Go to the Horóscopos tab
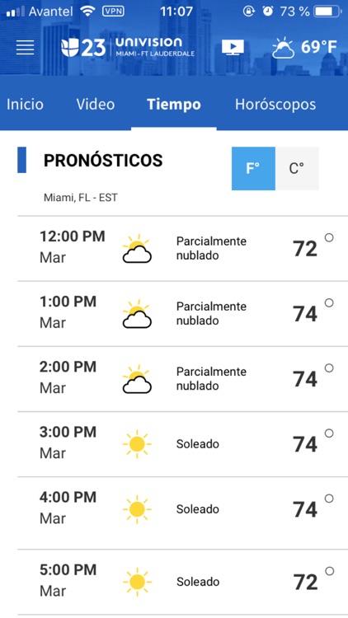The width and height of the screenshot is (348, 618). [275, 105]
